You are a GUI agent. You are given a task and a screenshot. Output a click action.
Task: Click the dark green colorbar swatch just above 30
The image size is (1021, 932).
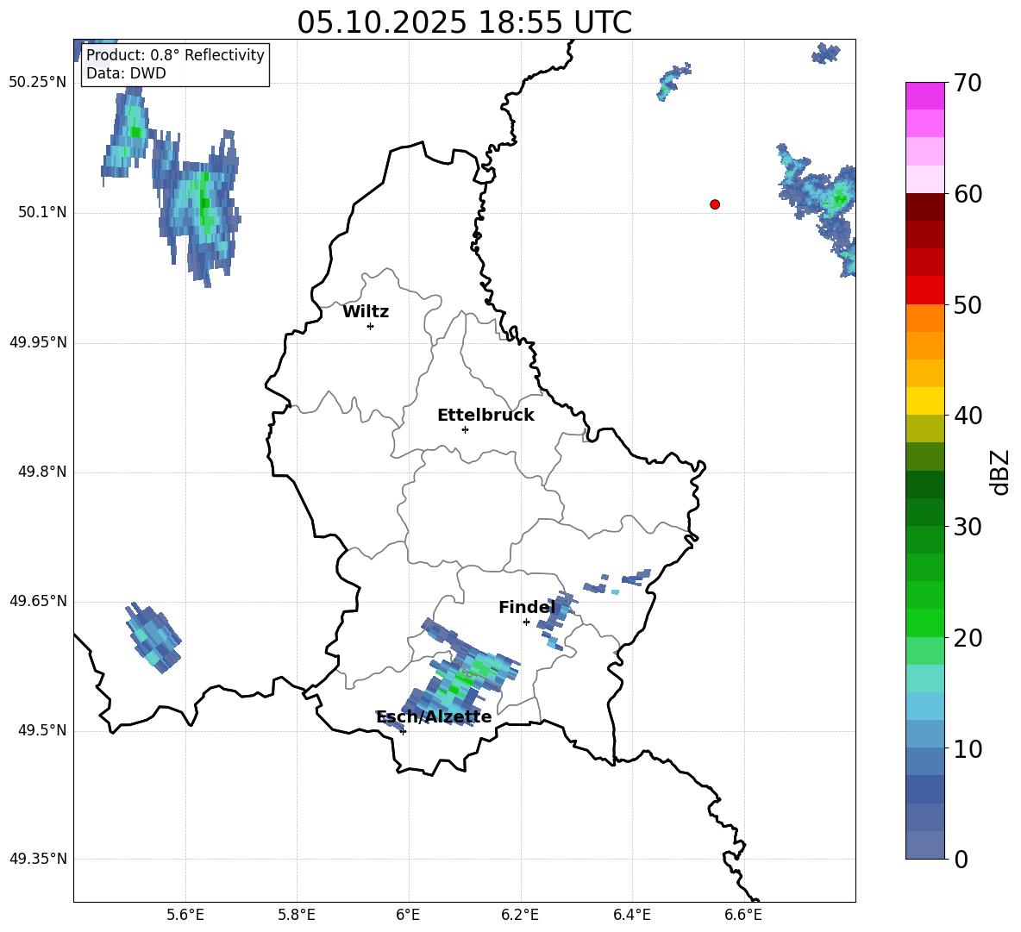pos(924,512)
